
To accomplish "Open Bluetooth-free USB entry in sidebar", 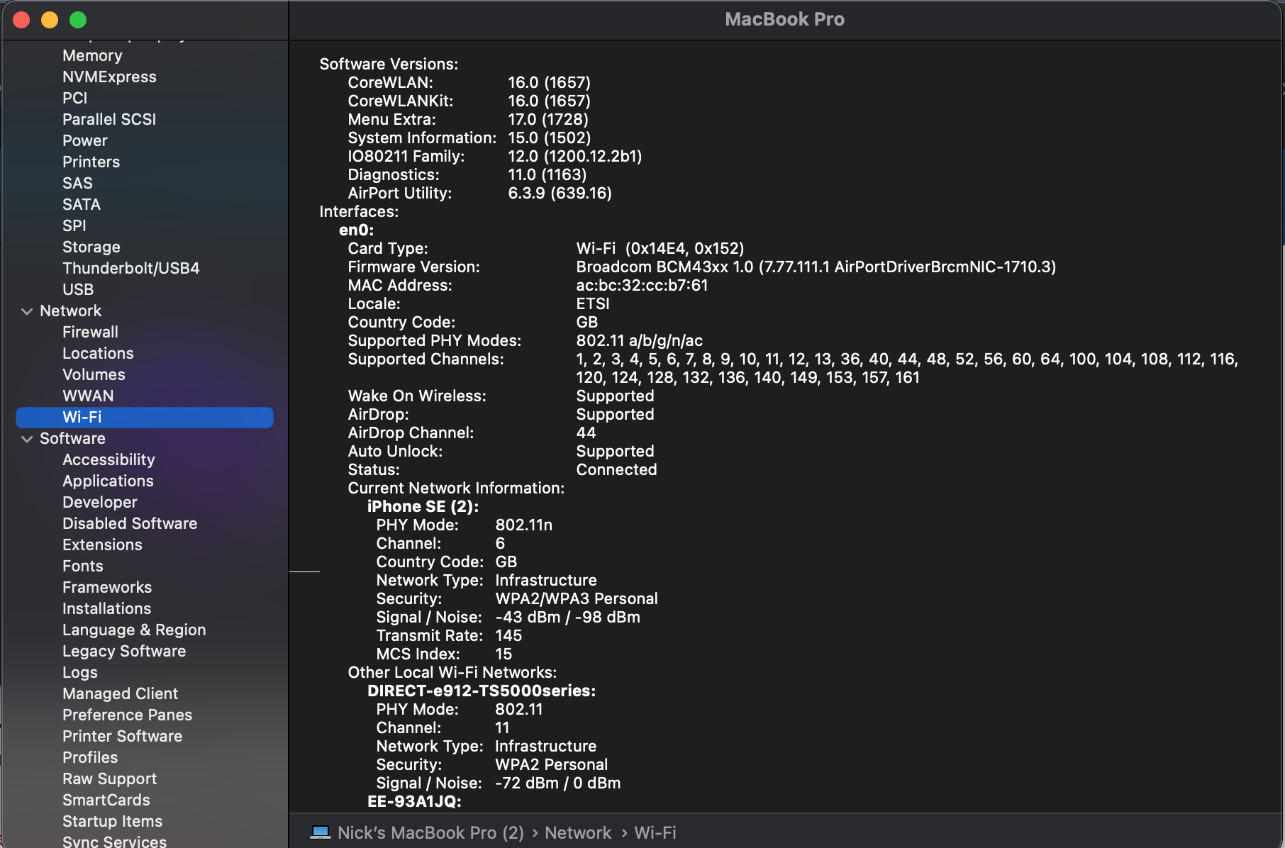I will (78, 289).
